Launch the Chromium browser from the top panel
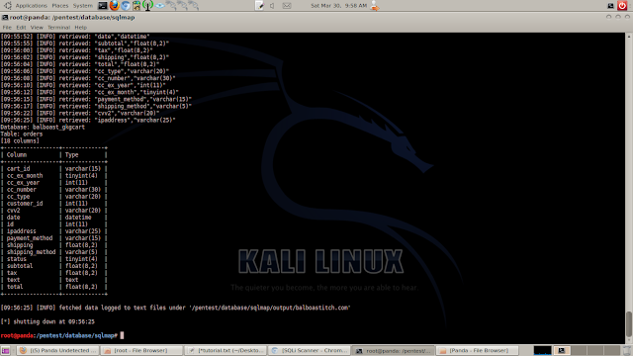This screenshot has width=633, height=356. [x=126, y=6]
